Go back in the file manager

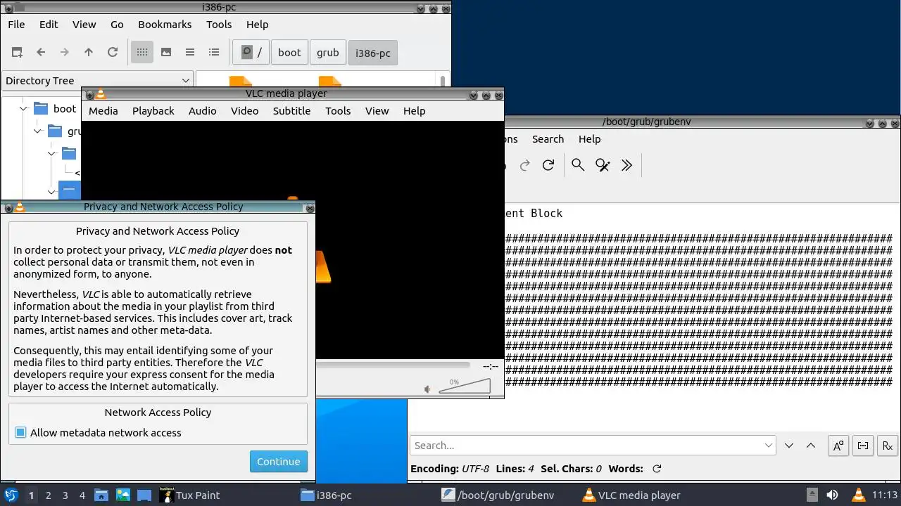[41, 52]
